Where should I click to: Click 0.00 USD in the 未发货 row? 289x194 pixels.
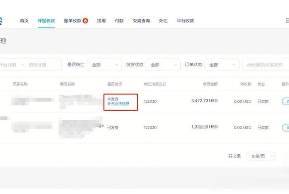(243, 101)
